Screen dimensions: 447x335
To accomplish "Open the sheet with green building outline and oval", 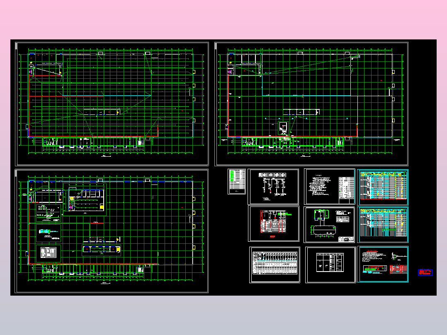I will (x=330, y=225).
